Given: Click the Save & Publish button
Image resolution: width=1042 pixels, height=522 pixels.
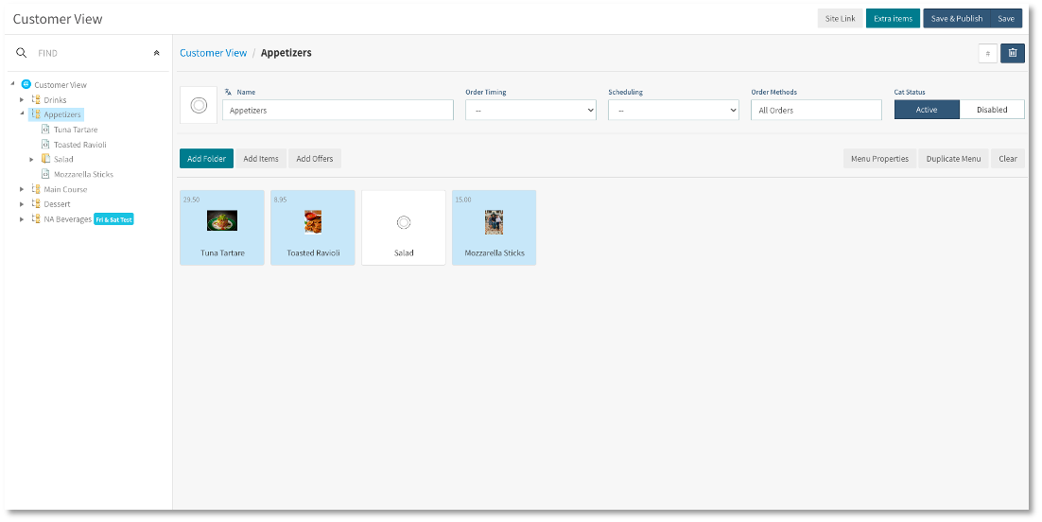Looking at the screenshot, I should 956,18.
